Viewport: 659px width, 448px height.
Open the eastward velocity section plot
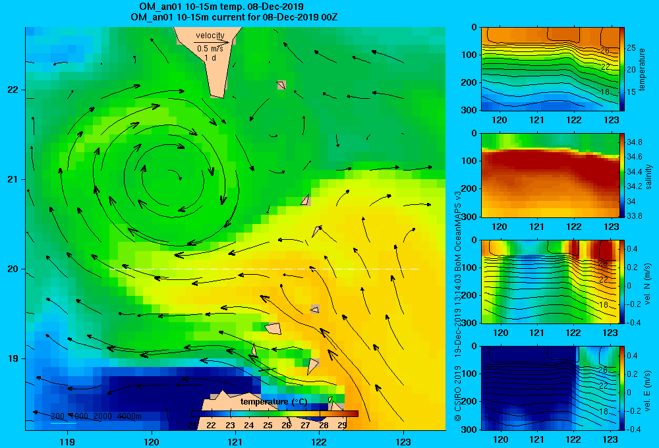(550, 388)
